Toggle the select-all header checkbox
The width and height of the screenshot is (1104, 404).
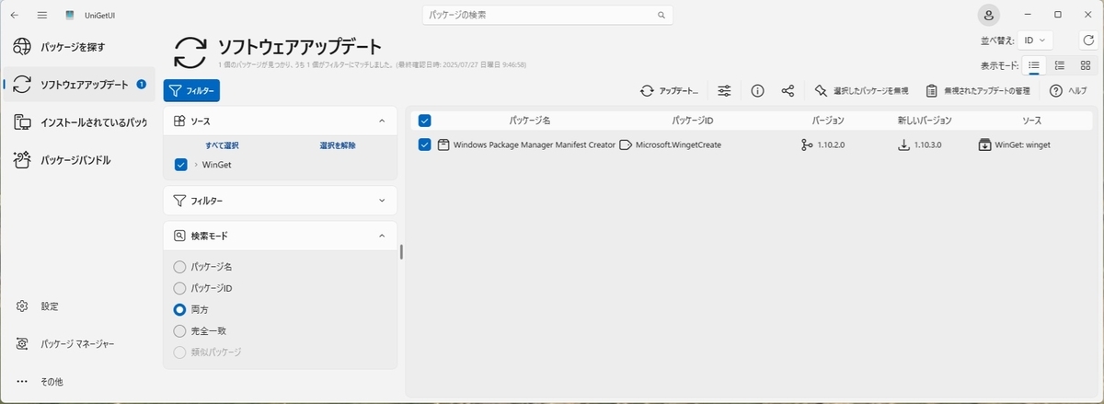425,121
